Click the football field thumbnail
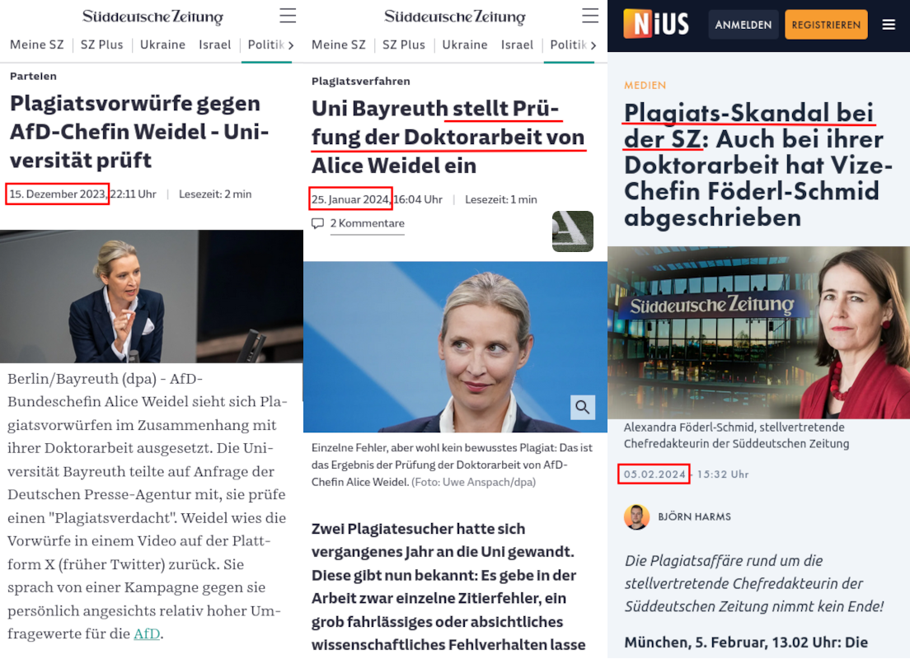The height and width of the screenshot is (659, 910). click(x=573, y=231)
